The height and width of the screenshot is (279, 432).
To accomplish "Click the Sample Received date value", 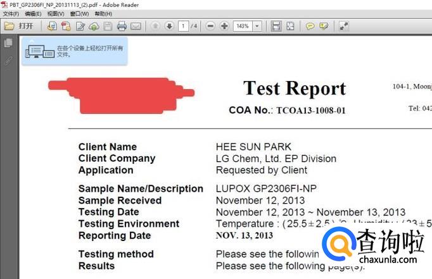I will click(260, 201).
